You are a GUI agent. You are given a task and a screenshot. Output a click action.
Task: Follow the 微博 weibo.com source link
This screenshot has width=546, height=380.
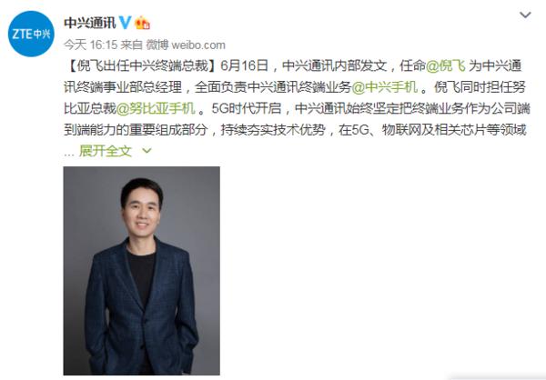point(186,45)
